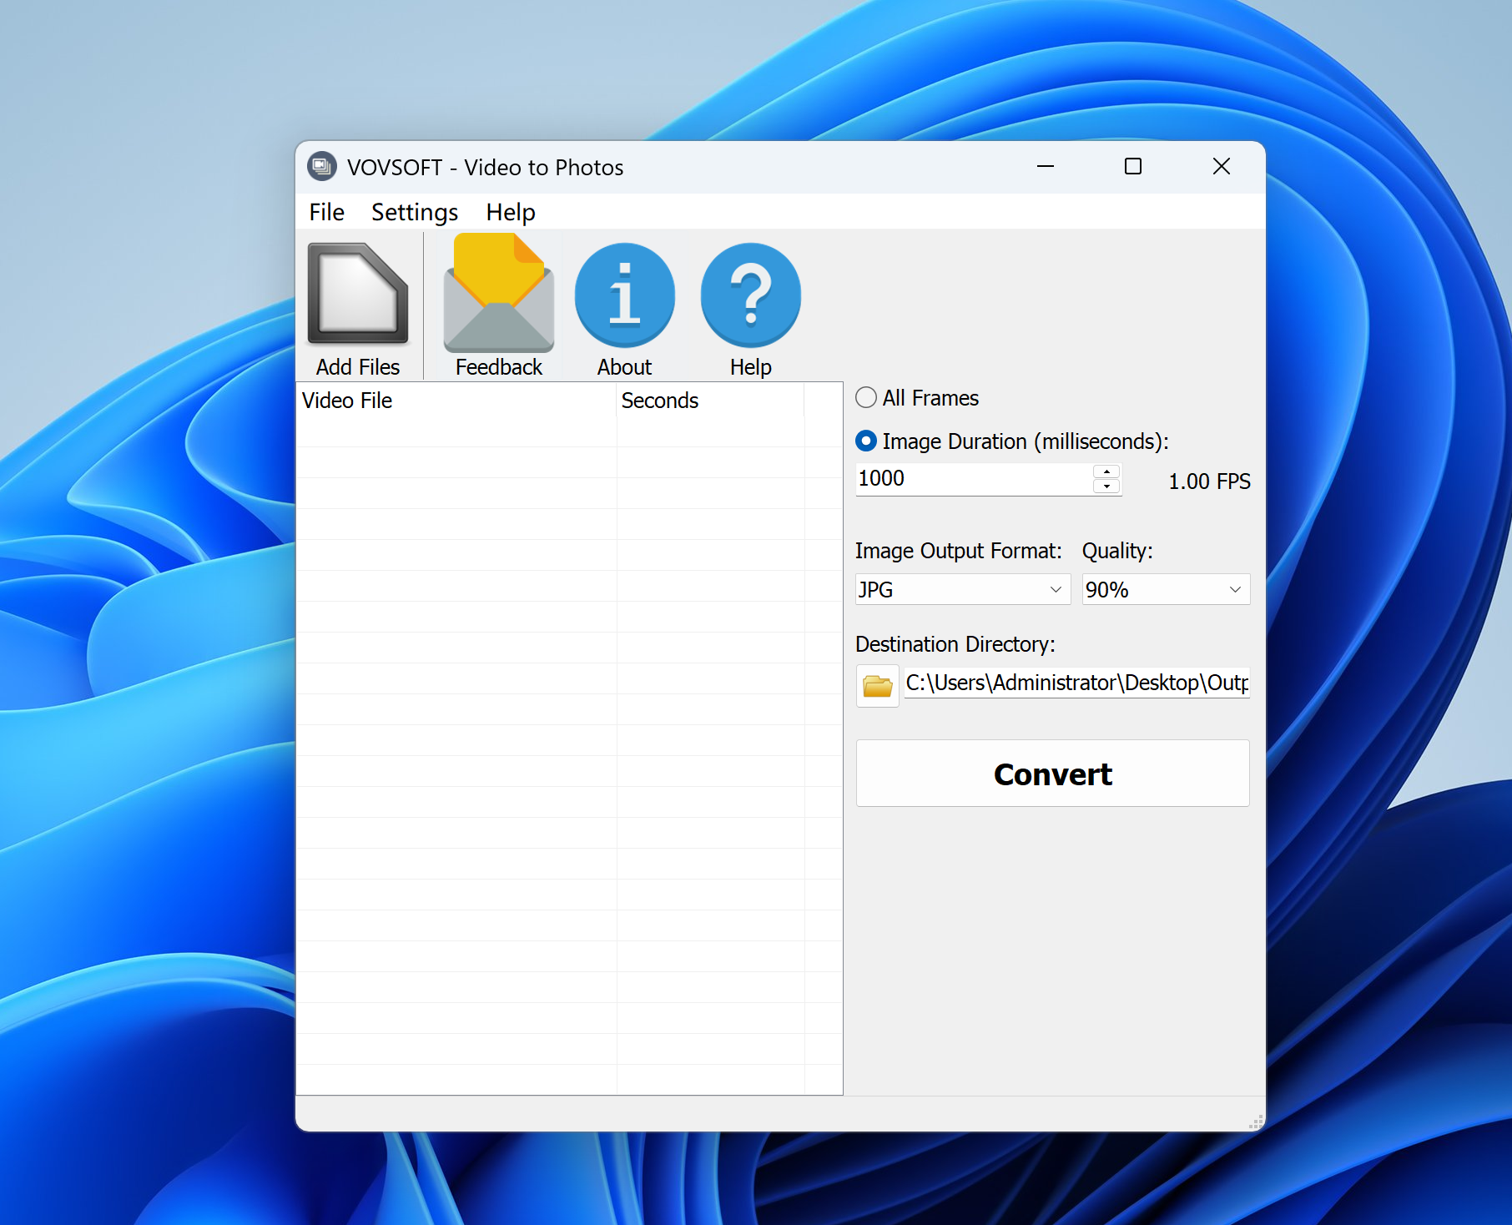Image resolution: width=1512 pixels, height=1225 pixels.
Task: Click the resize grip in status bar
Action: click(x=1256, y=1122)
